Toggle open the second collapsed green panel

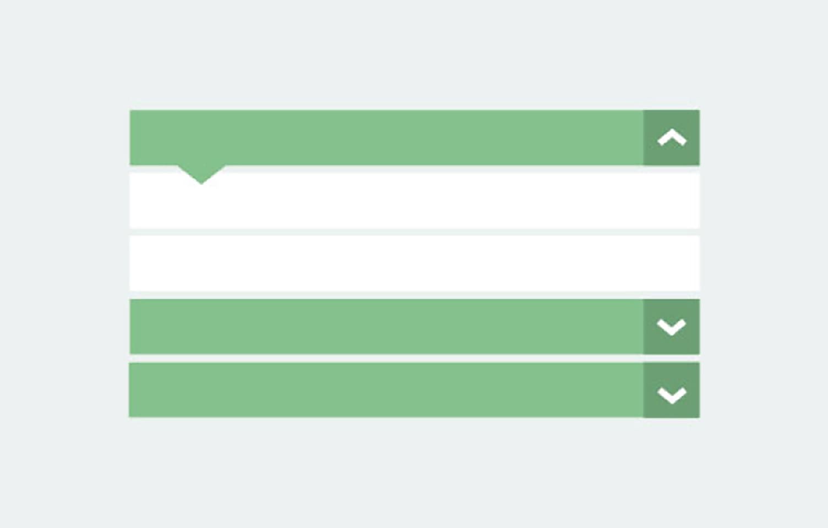point(672,327)
